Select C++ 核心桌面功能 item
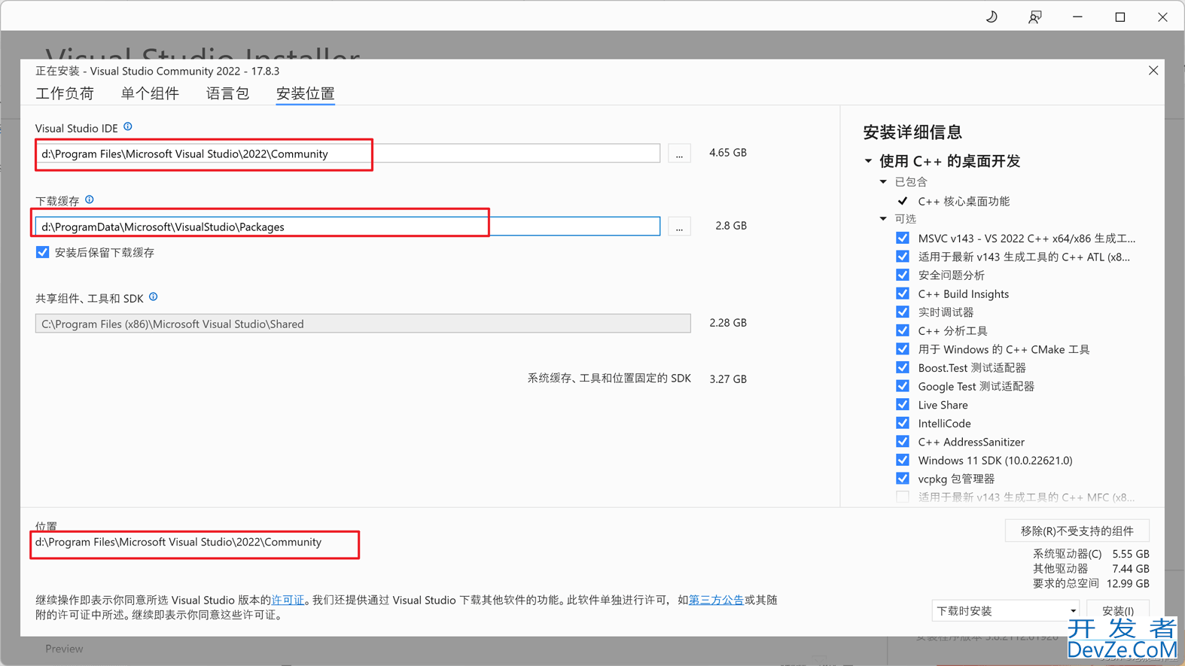The height and width of the screenshot is (666, 1185). [964, 201]
